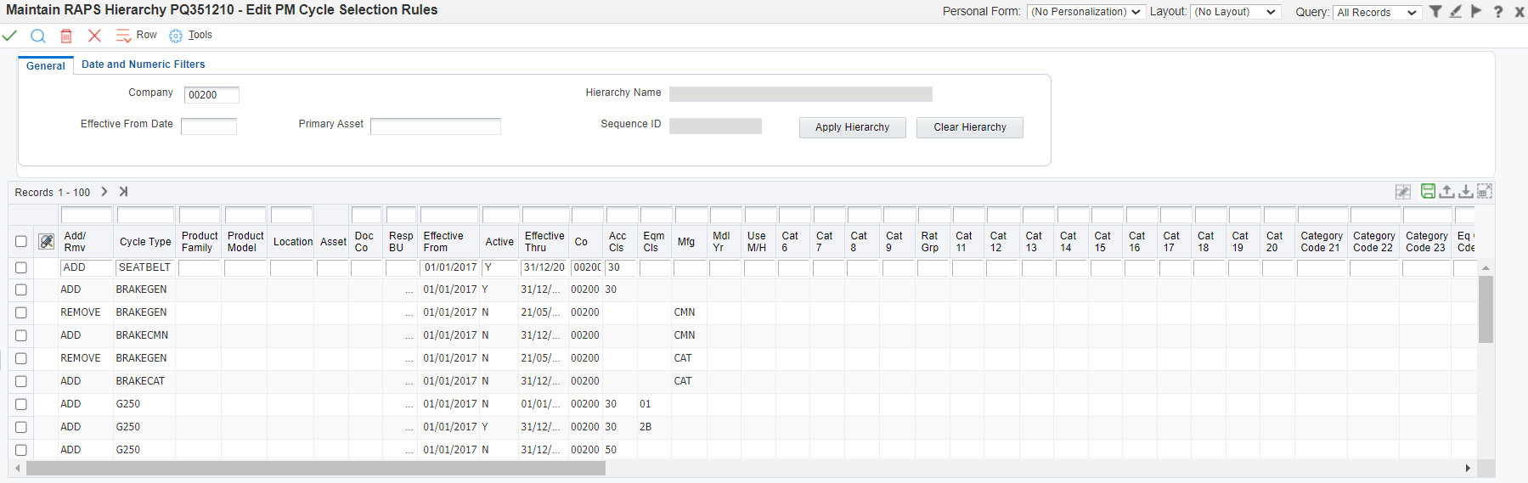
Task: Switch to Date and Numeric Filters tab
Action: (143, 65)
